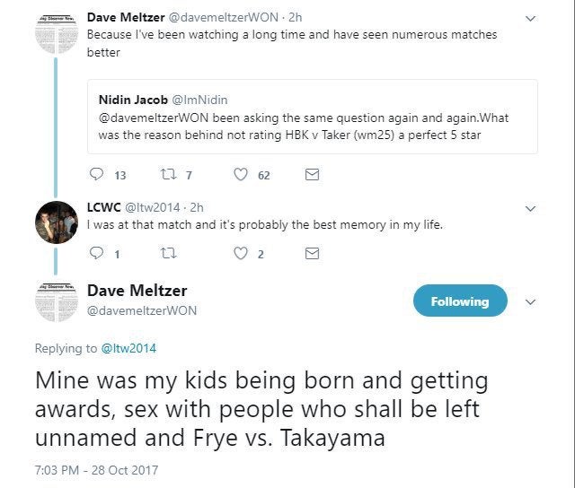Like the tweet with 62 likes

click(242, 175)
